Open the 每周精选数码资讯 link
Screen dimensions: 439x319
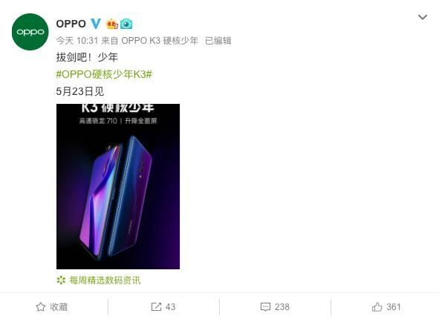(105, 280)
